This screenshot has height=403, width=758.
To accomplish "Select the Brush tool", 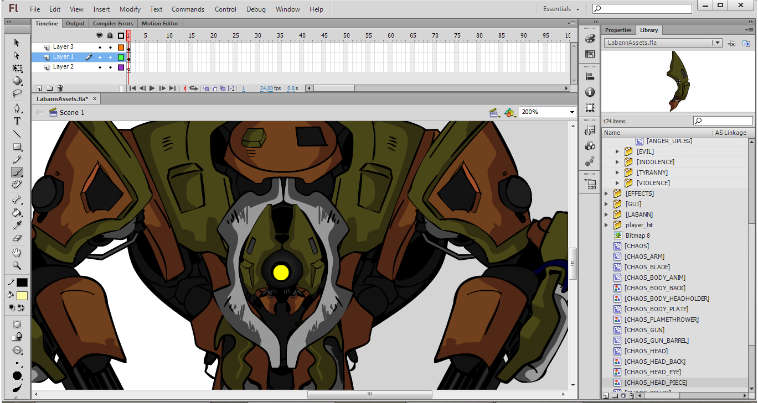I will click(x=17, y=172).
